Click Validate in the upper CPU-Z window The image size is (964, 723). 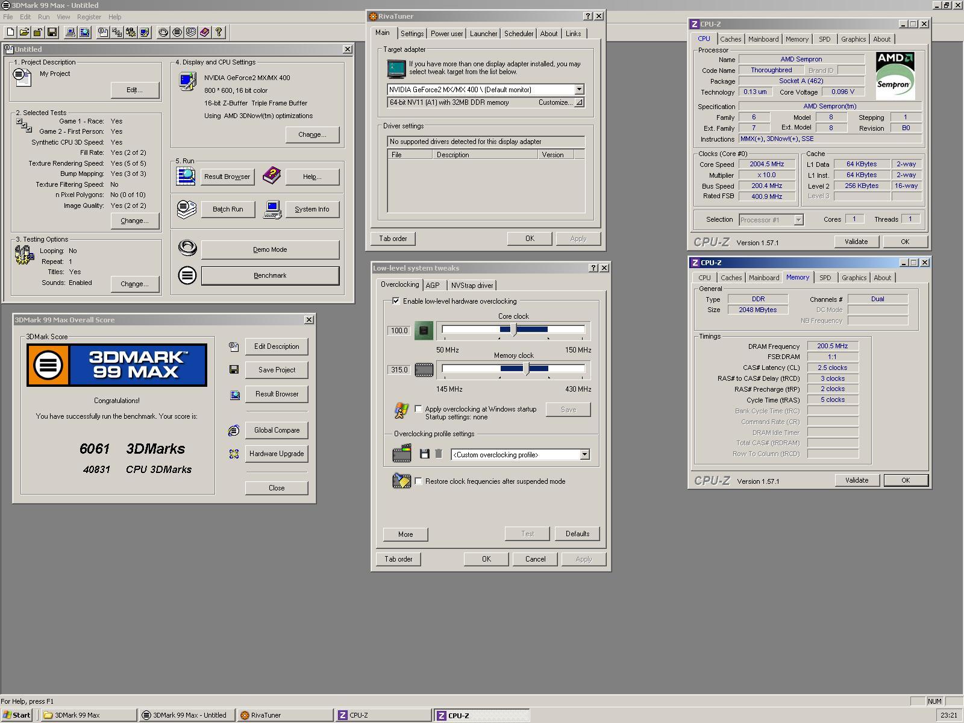(x=856, y=242)
